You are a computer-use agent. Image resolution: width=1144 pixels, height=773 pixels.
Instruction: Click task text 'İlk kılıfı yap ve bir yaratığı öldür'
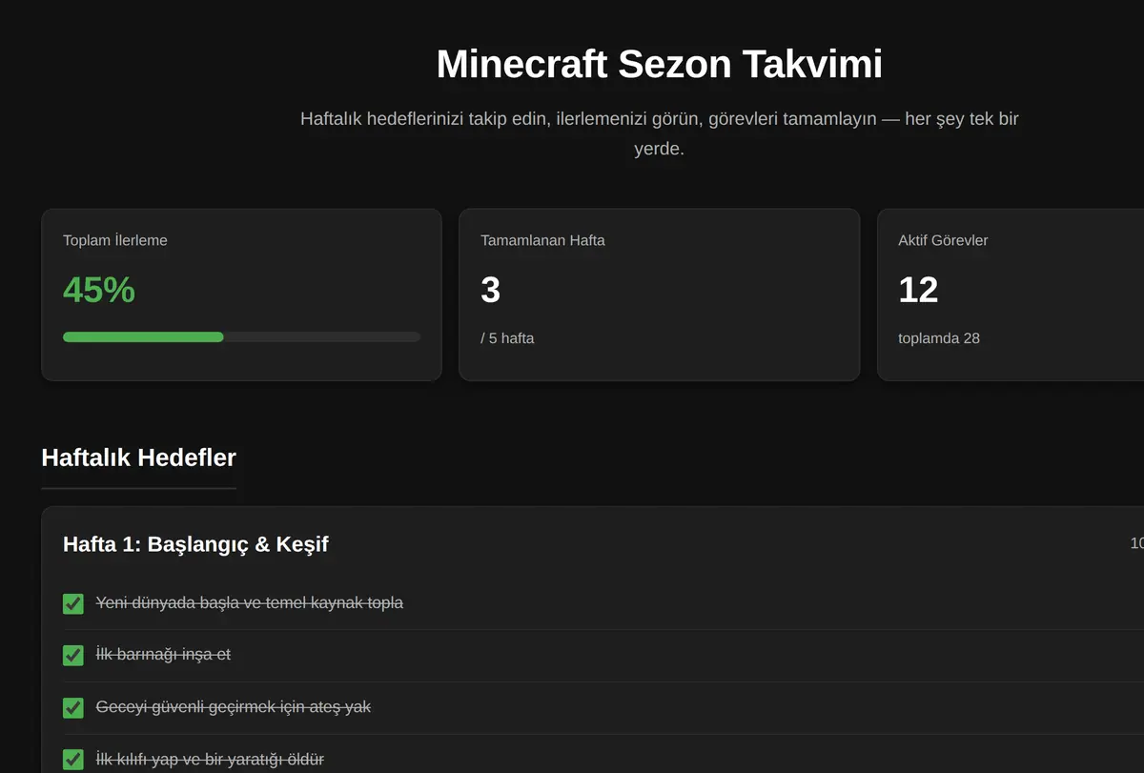pyautogui.click(x=210, y=760)
